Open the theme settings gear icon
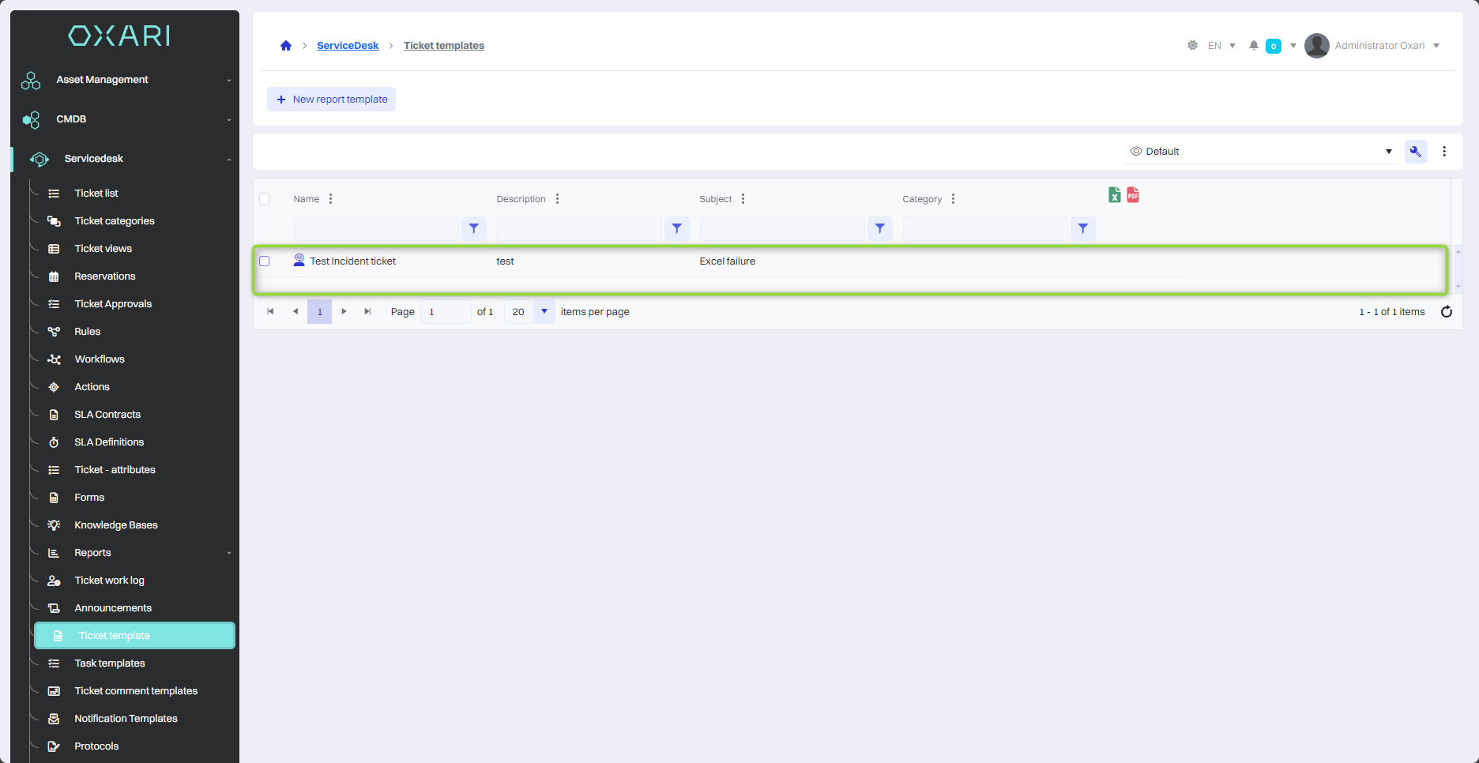The height and width of the screenshot is (763, 1479). (x=1192, y=46)
